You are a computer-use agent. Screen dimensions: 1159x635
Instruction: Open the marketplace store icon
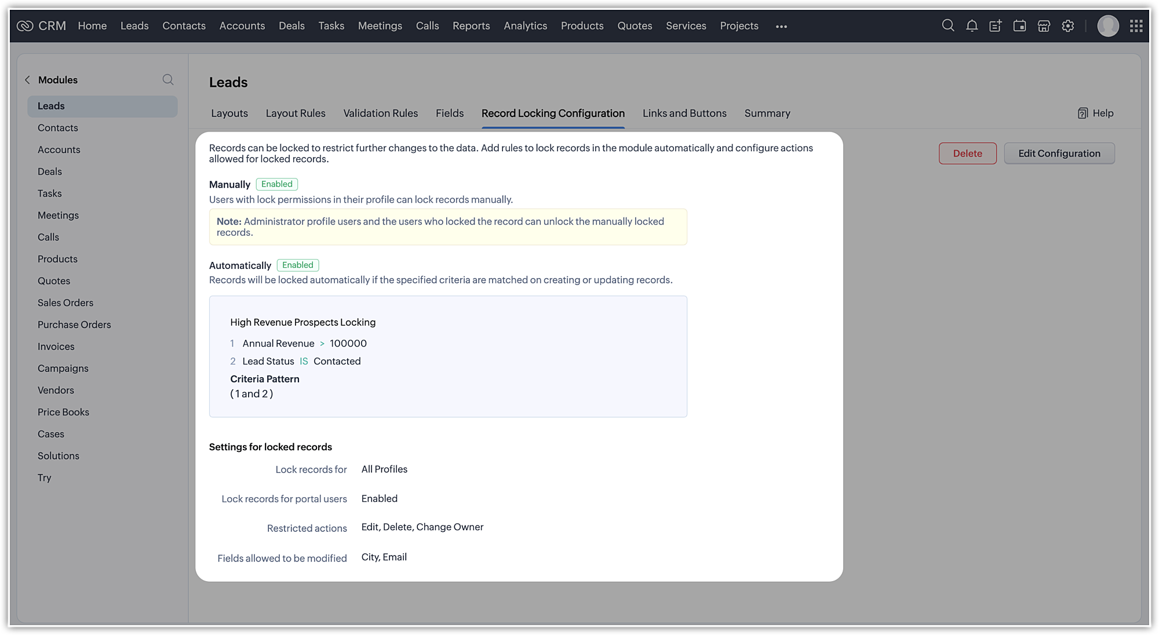(x=1044, y=25)
